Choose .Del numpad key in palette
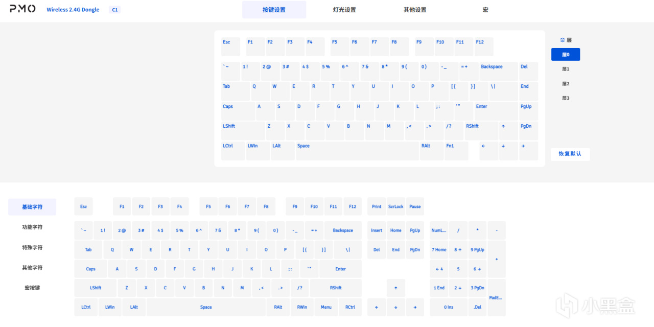The height and width of the screenshot is (327, 654). (x=477, y=307)
